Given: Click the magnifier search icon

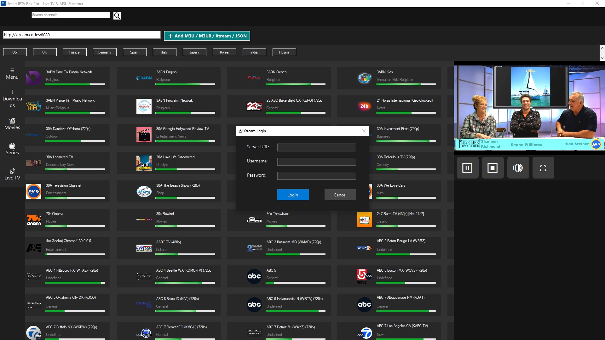Looking at the screenshot, I should click(117, 16).
